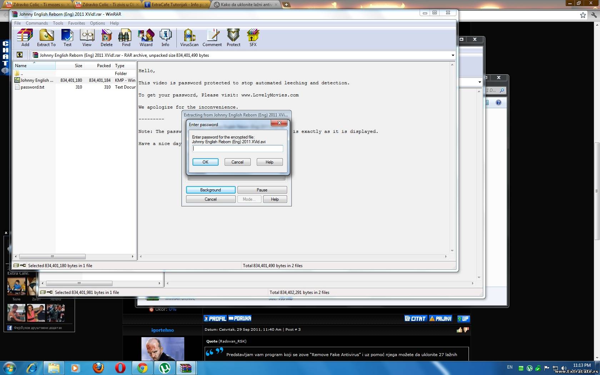The height and width of the screenshot is (375, 600).
Task: Click Help in the extraction dialog
Action: [275, 199]
